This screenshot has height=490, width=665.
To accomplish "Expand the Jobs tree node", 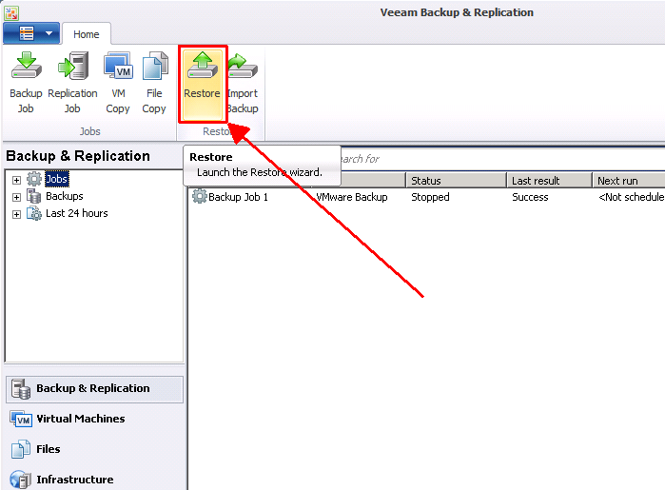I will click(x=16, y=181).
